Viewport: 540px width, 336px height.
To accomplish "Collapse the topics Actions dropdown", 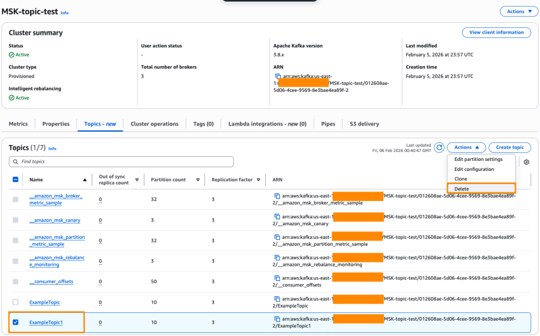I will (x=466, y=148).
